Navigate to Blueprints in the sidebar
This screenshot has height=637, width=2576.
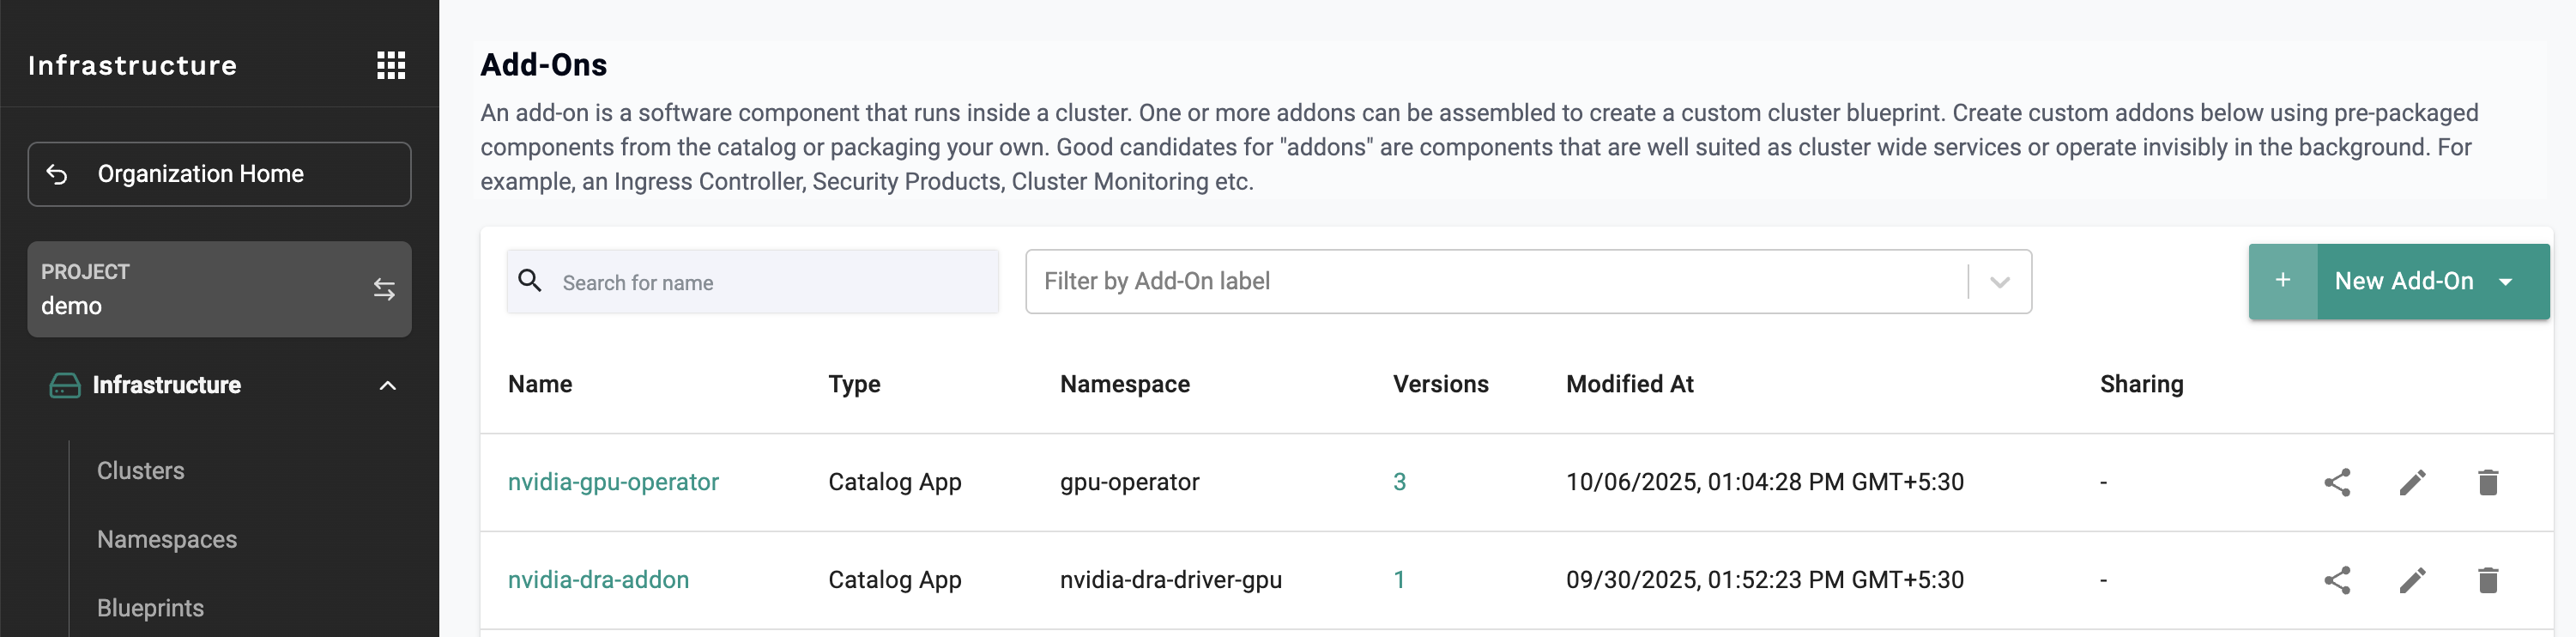[150, 608]
